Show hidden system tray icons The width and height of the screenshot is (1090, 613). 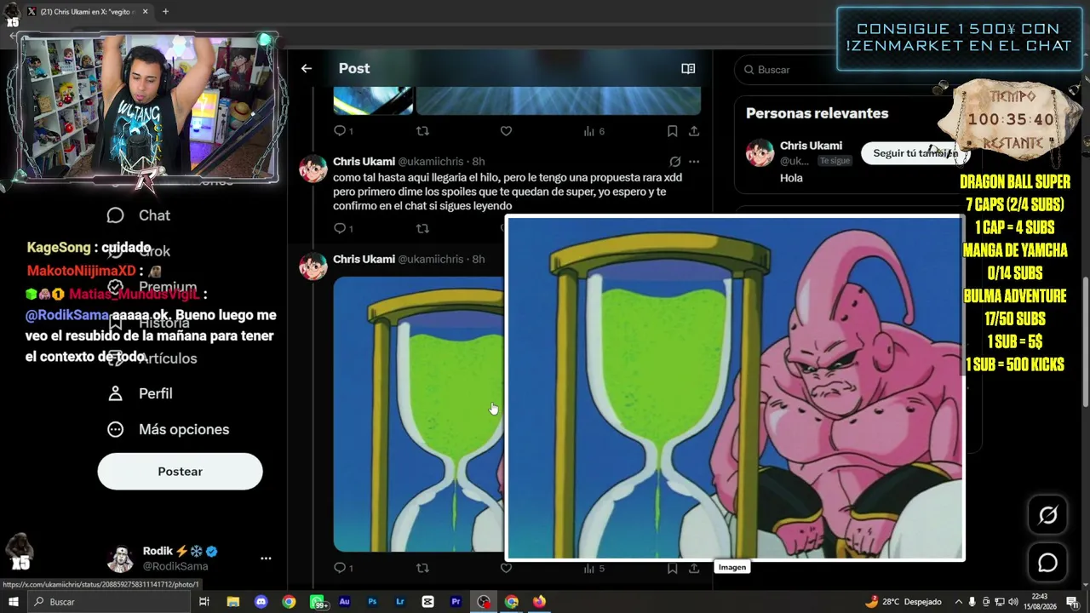coord(959,602)
